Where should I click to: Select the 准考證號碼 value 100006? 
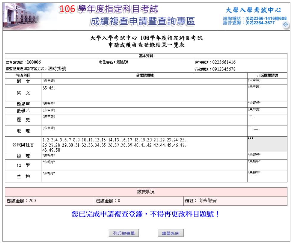(34, 62)
